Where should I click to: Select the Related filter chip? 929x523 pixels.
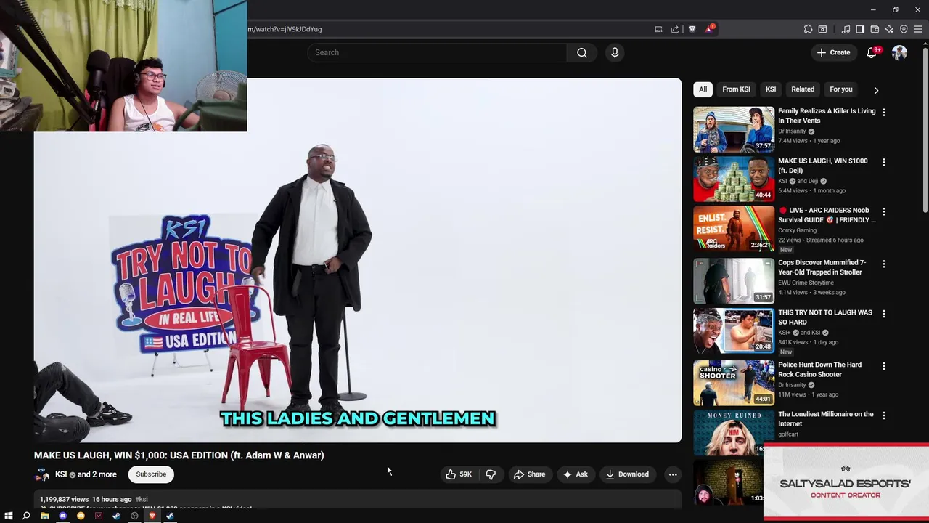pos(803,89)
